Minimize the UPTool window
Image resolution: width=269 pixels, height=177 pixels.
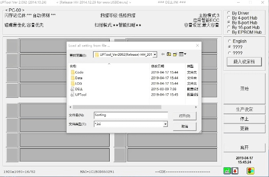tap(238, 2)
